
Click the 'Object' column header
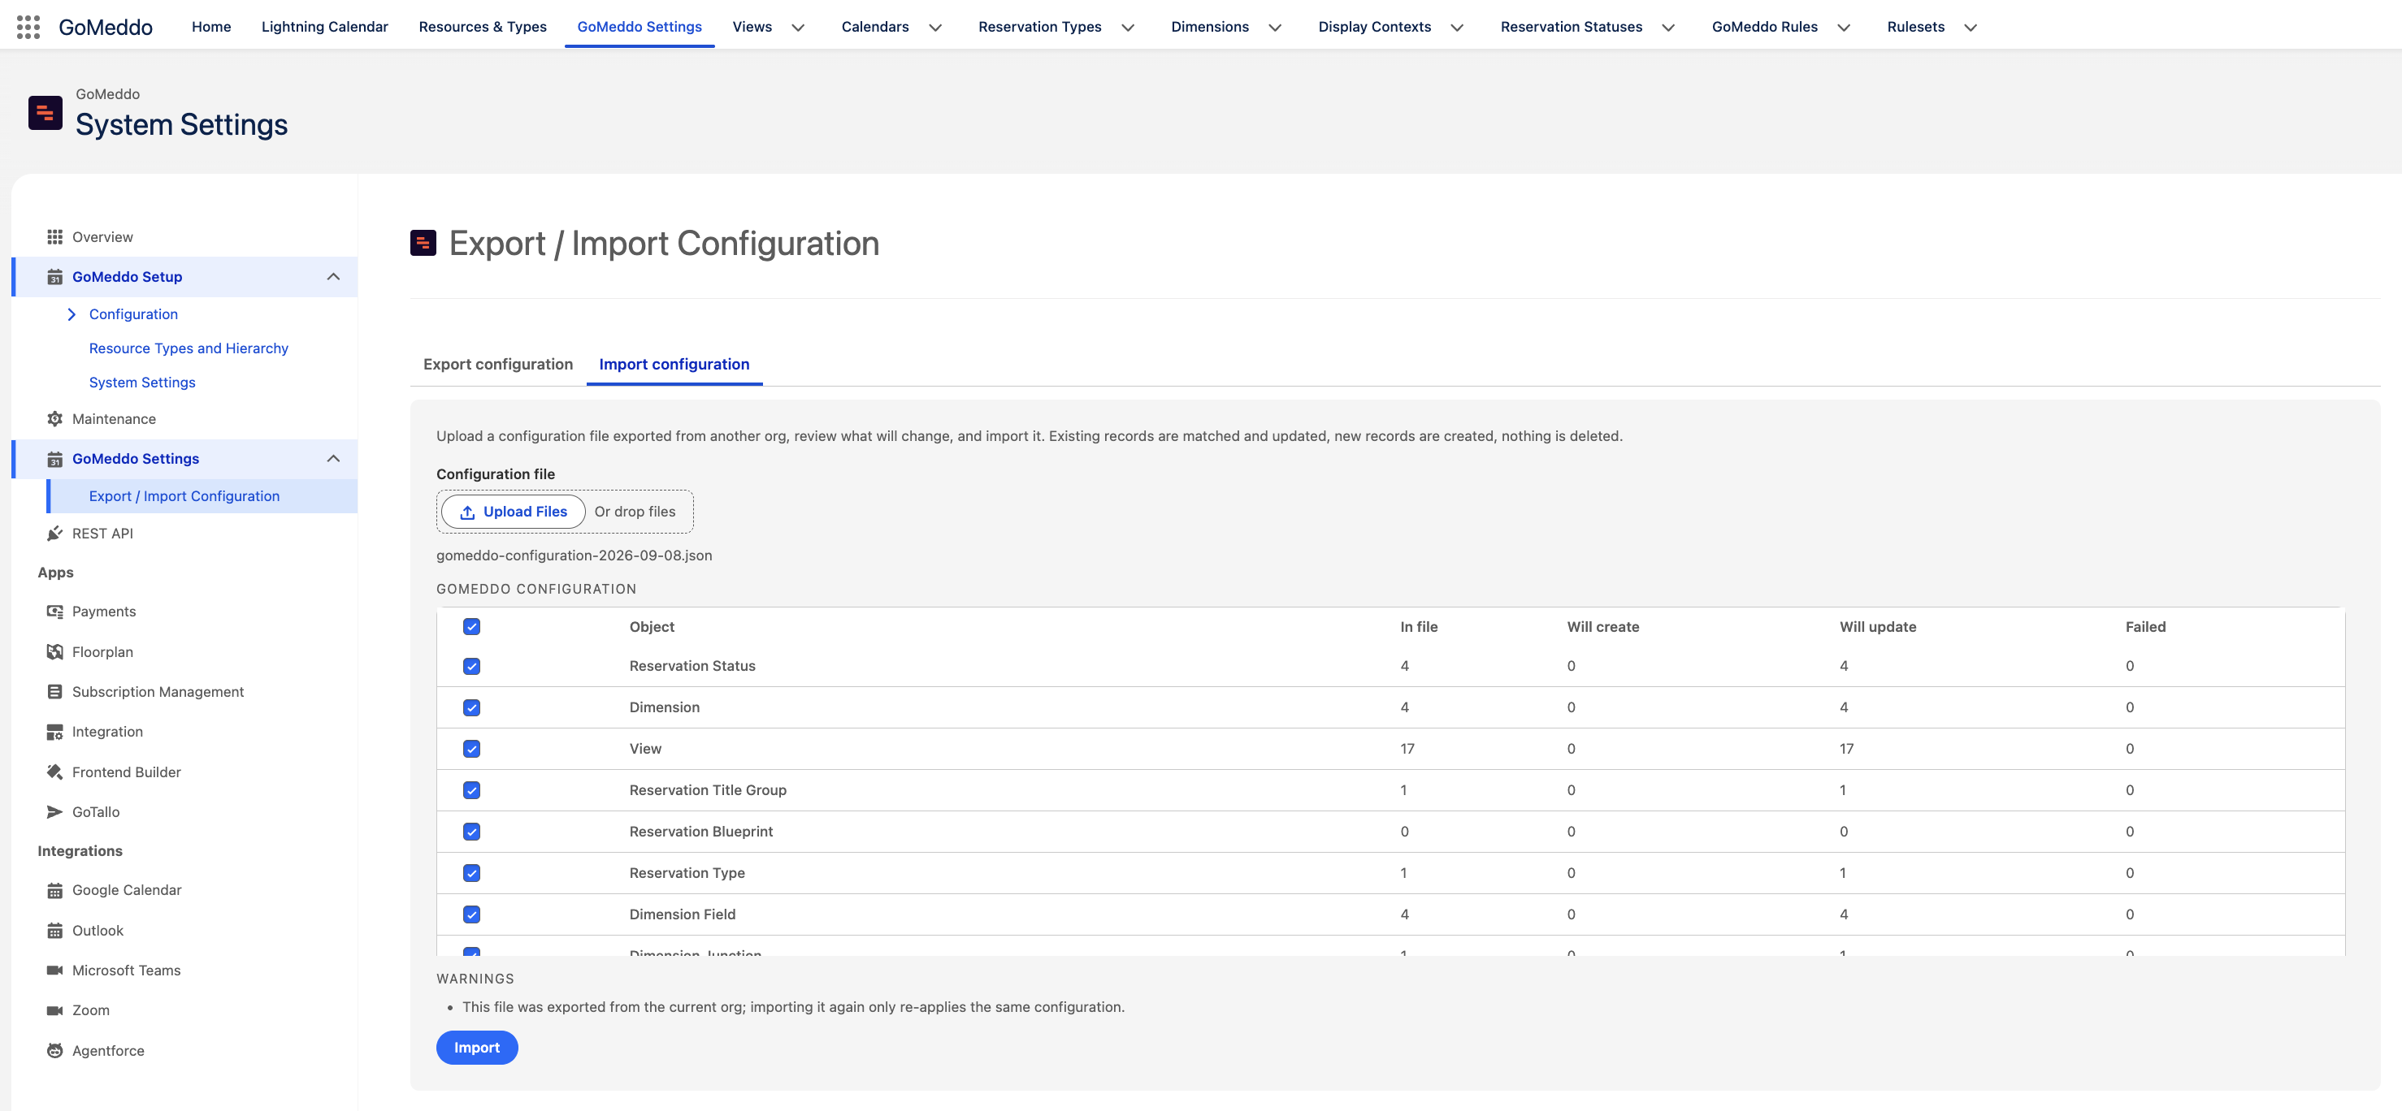point(652,626)
